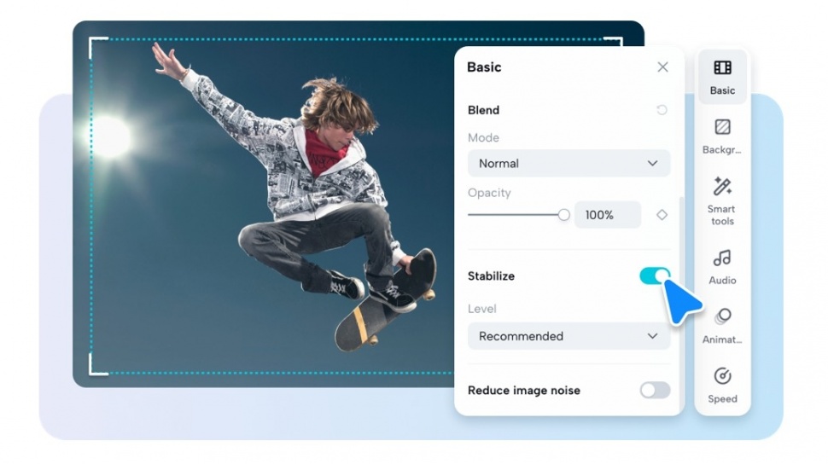Click the Speed label in sidebar

(722, 398)
